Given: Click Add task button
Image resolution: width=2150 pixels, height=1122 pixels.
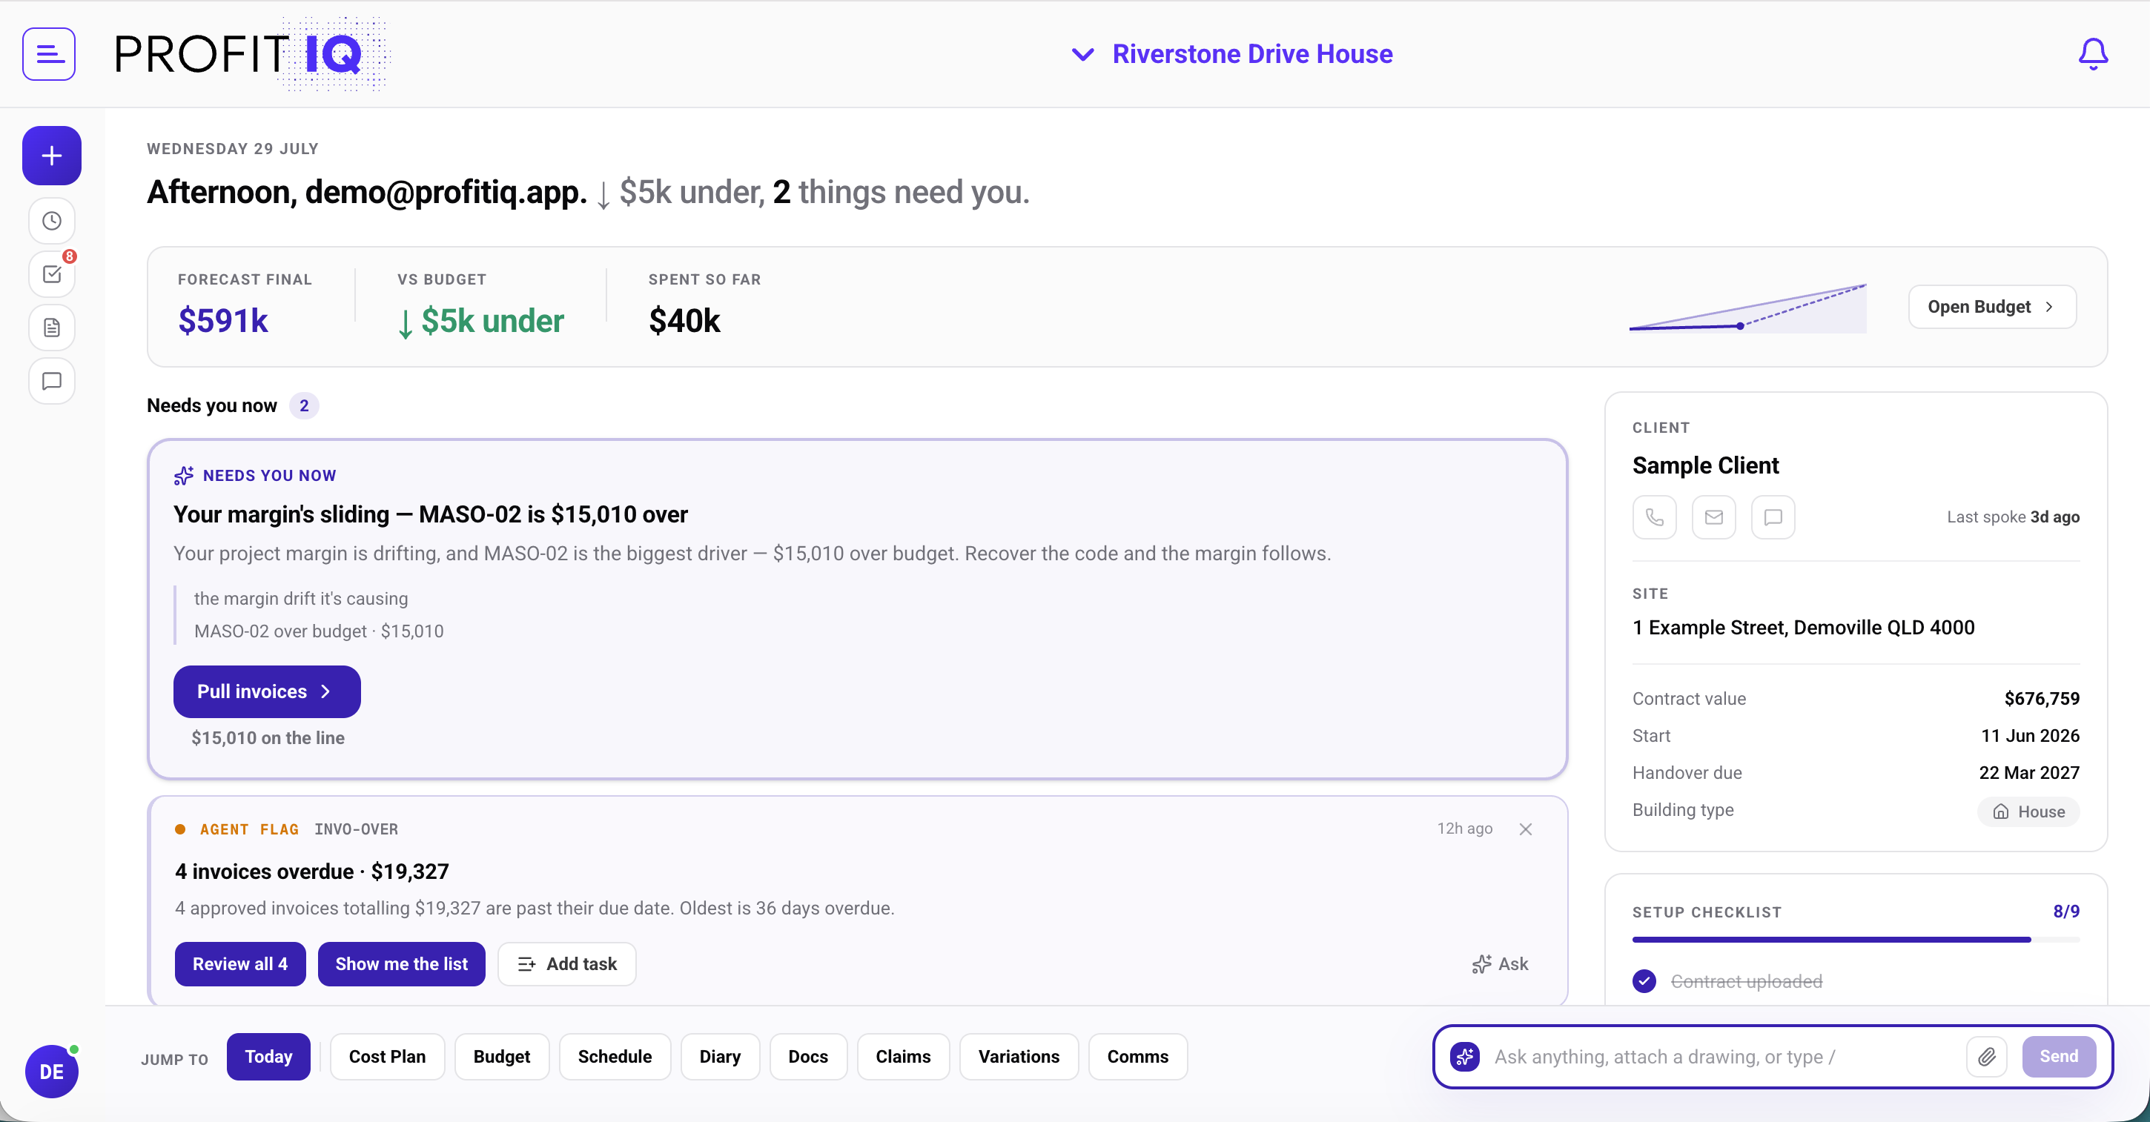Looking at the screenshot, I should [x=568, y=964].
